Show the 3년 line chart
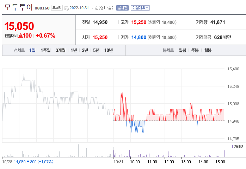246x169 pixels. [x=85, y=50]
